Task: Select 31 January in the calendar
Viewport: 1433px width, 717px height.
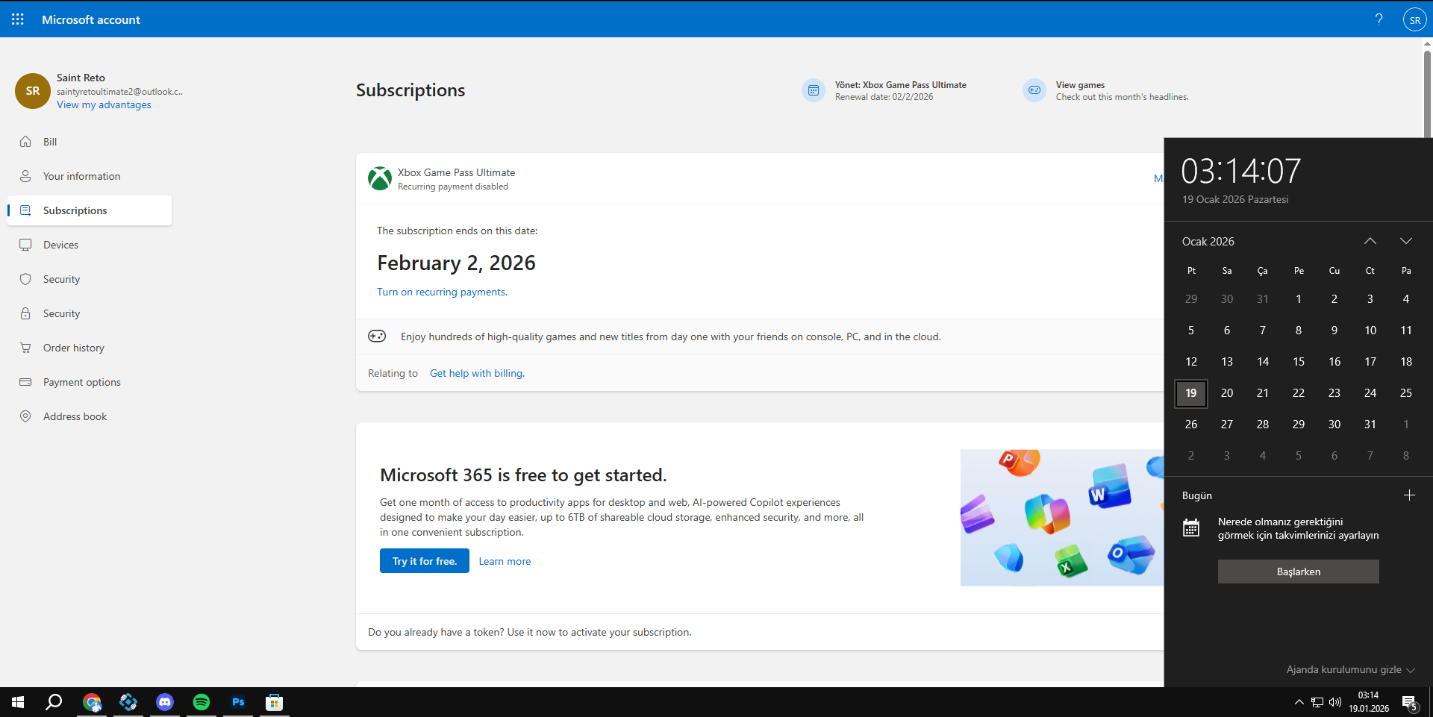Action: [1370, 425]
